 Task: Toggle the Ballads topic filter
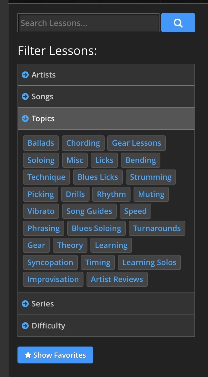41,143
